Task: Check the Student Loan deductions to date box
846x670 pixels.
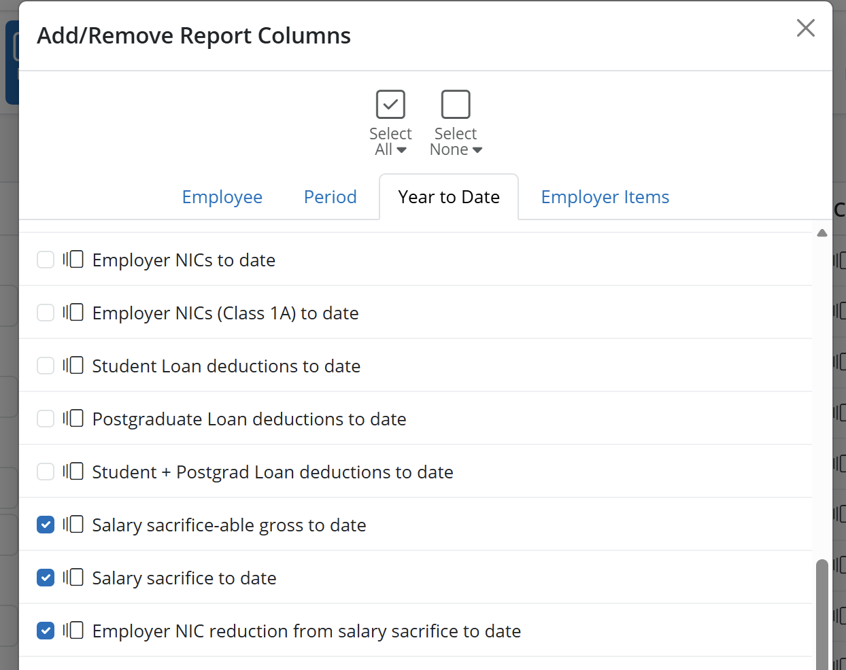Action: click(x=46, y=366)
